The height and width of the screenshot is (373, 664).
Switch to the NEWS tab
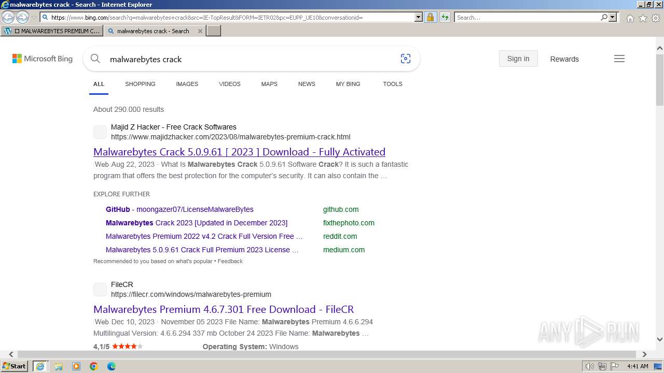pos(307,84)
